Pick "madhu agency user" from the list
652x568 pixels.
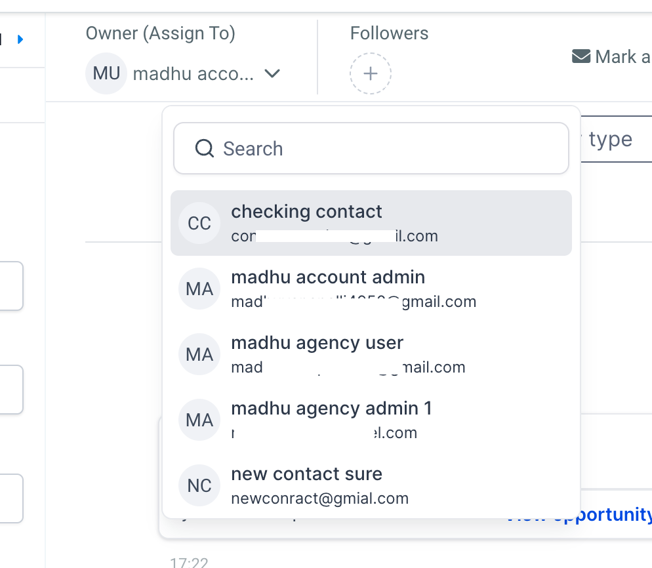point(317,343)
